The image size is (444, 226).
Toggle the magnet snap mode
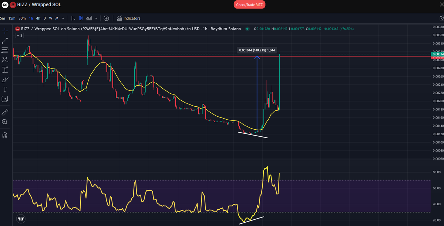5,135
